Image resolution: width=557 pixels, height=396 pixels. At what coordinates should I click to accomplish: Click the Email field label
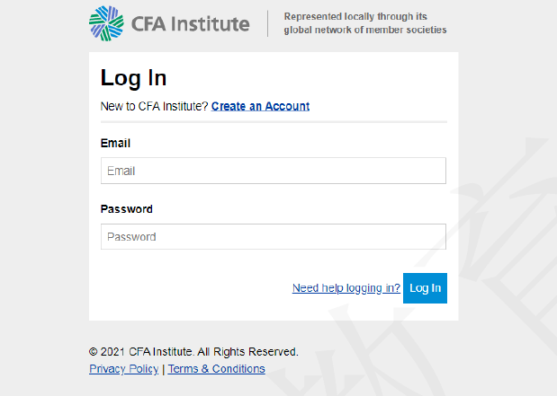tap(115, 143)
